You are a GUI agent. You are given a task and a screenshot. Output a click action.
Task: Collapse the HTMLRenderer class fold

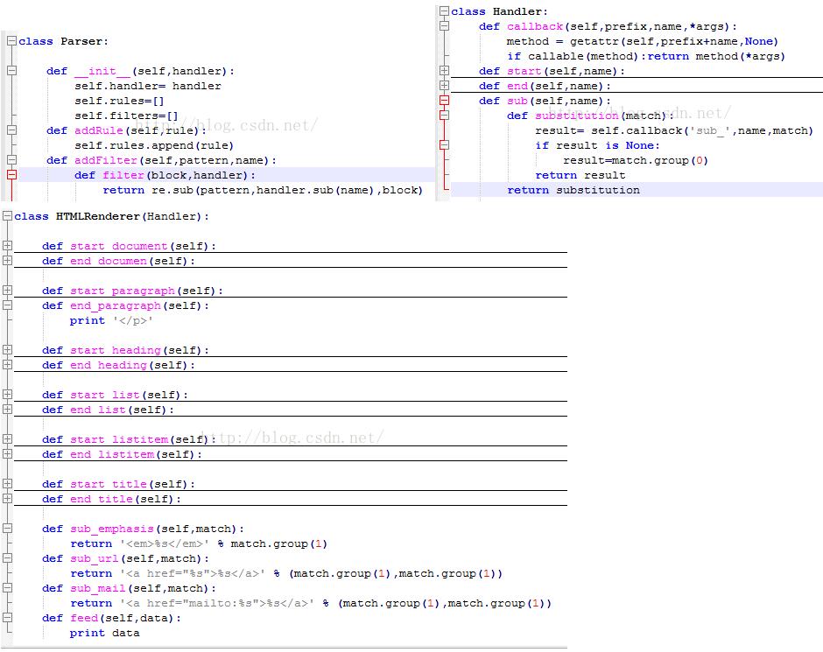coord(9,215)
